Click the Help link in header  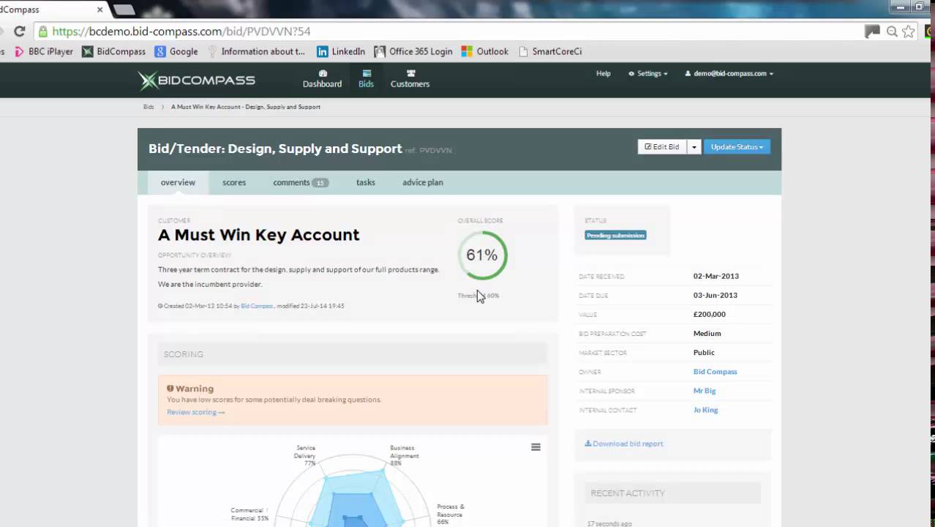[604, 73]
